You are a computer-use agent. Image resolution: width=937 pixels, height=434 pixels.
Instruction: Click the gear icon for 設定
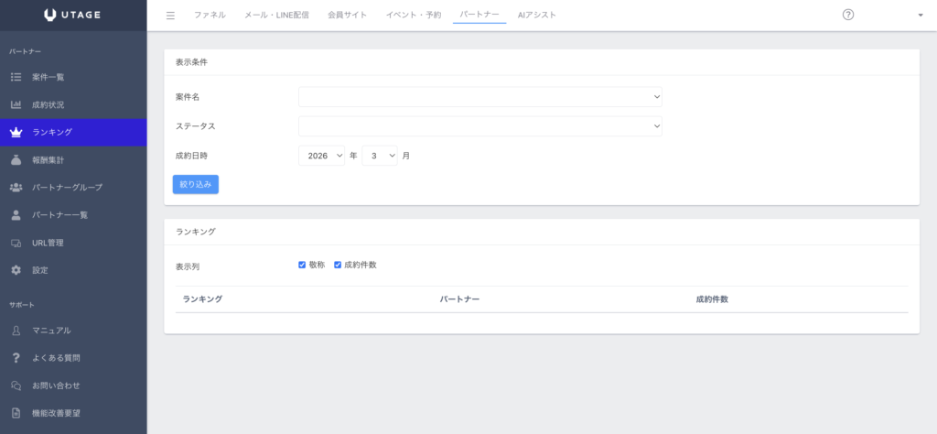click(x=16, y=270)
